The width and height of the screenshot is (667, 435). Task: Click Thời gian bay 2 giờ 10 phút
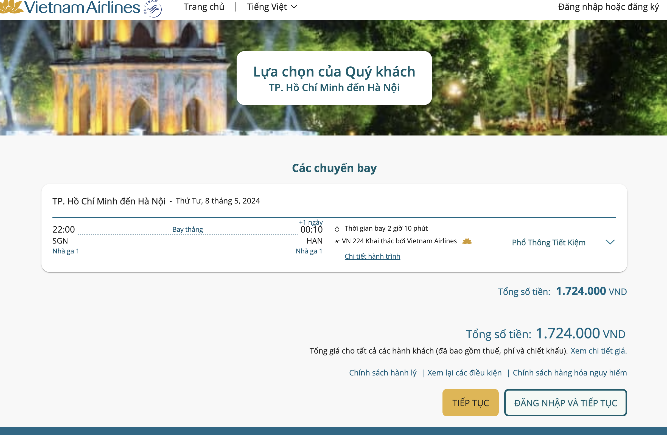coord(386,228)
